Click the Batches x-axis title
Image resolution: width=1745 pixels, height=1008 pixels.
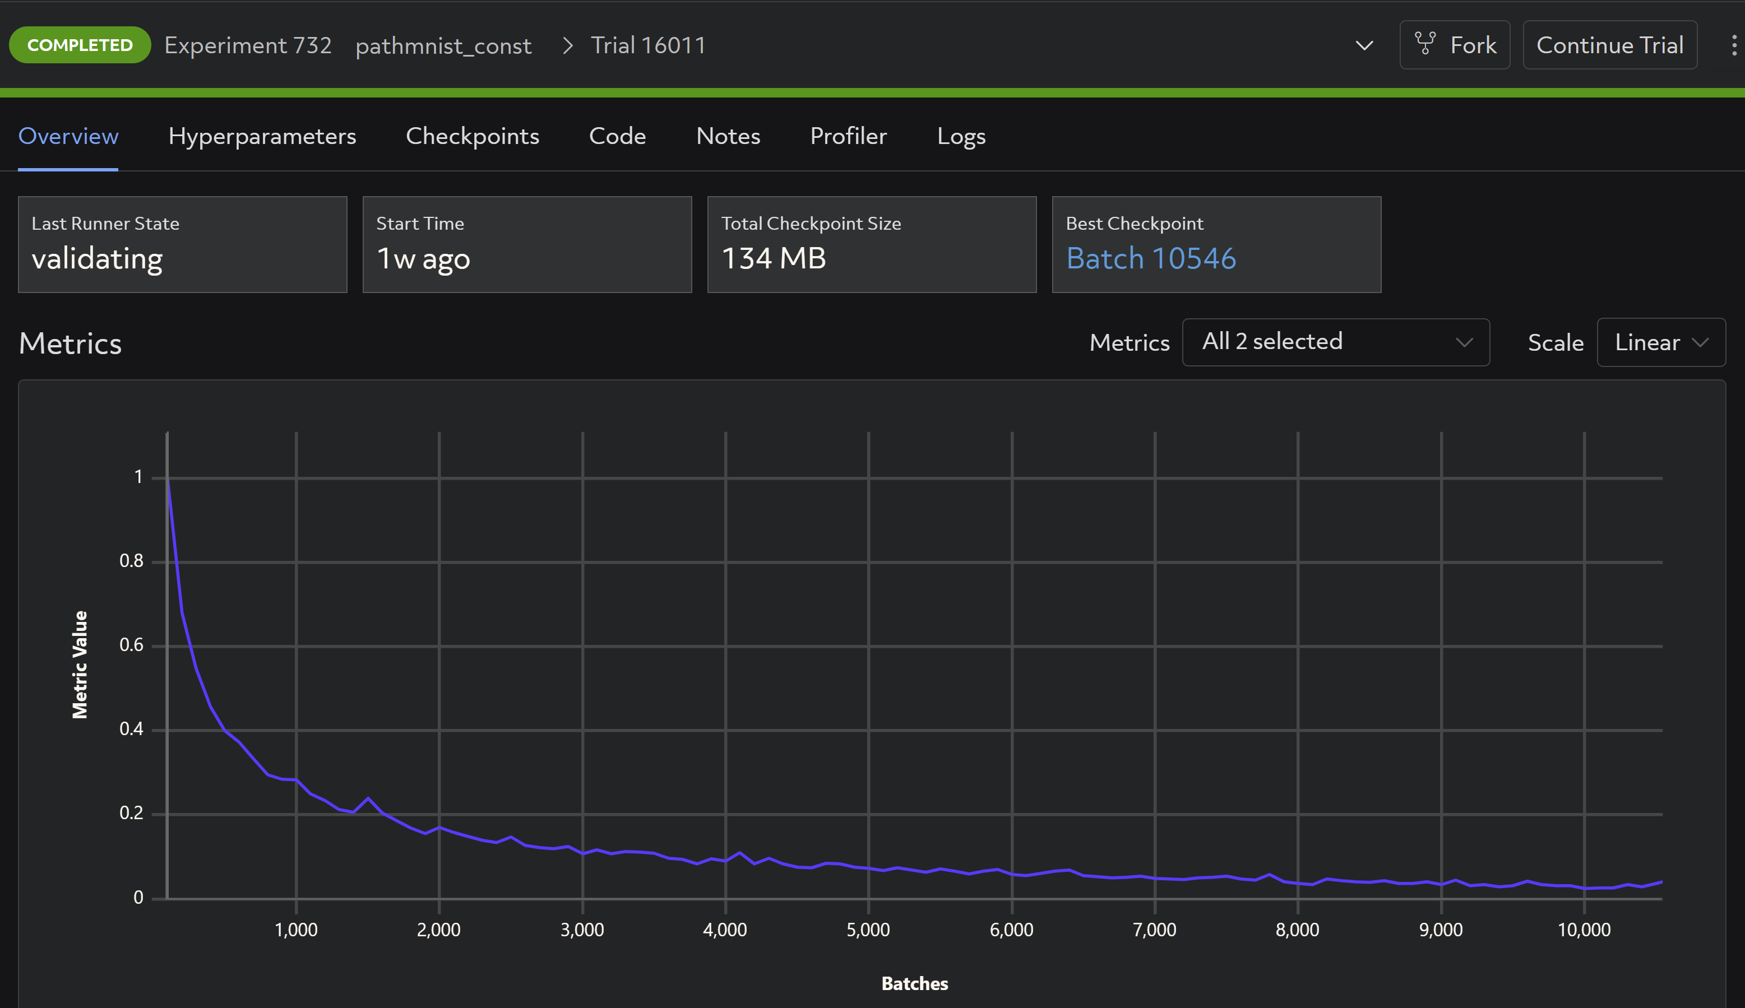[914, 983]
